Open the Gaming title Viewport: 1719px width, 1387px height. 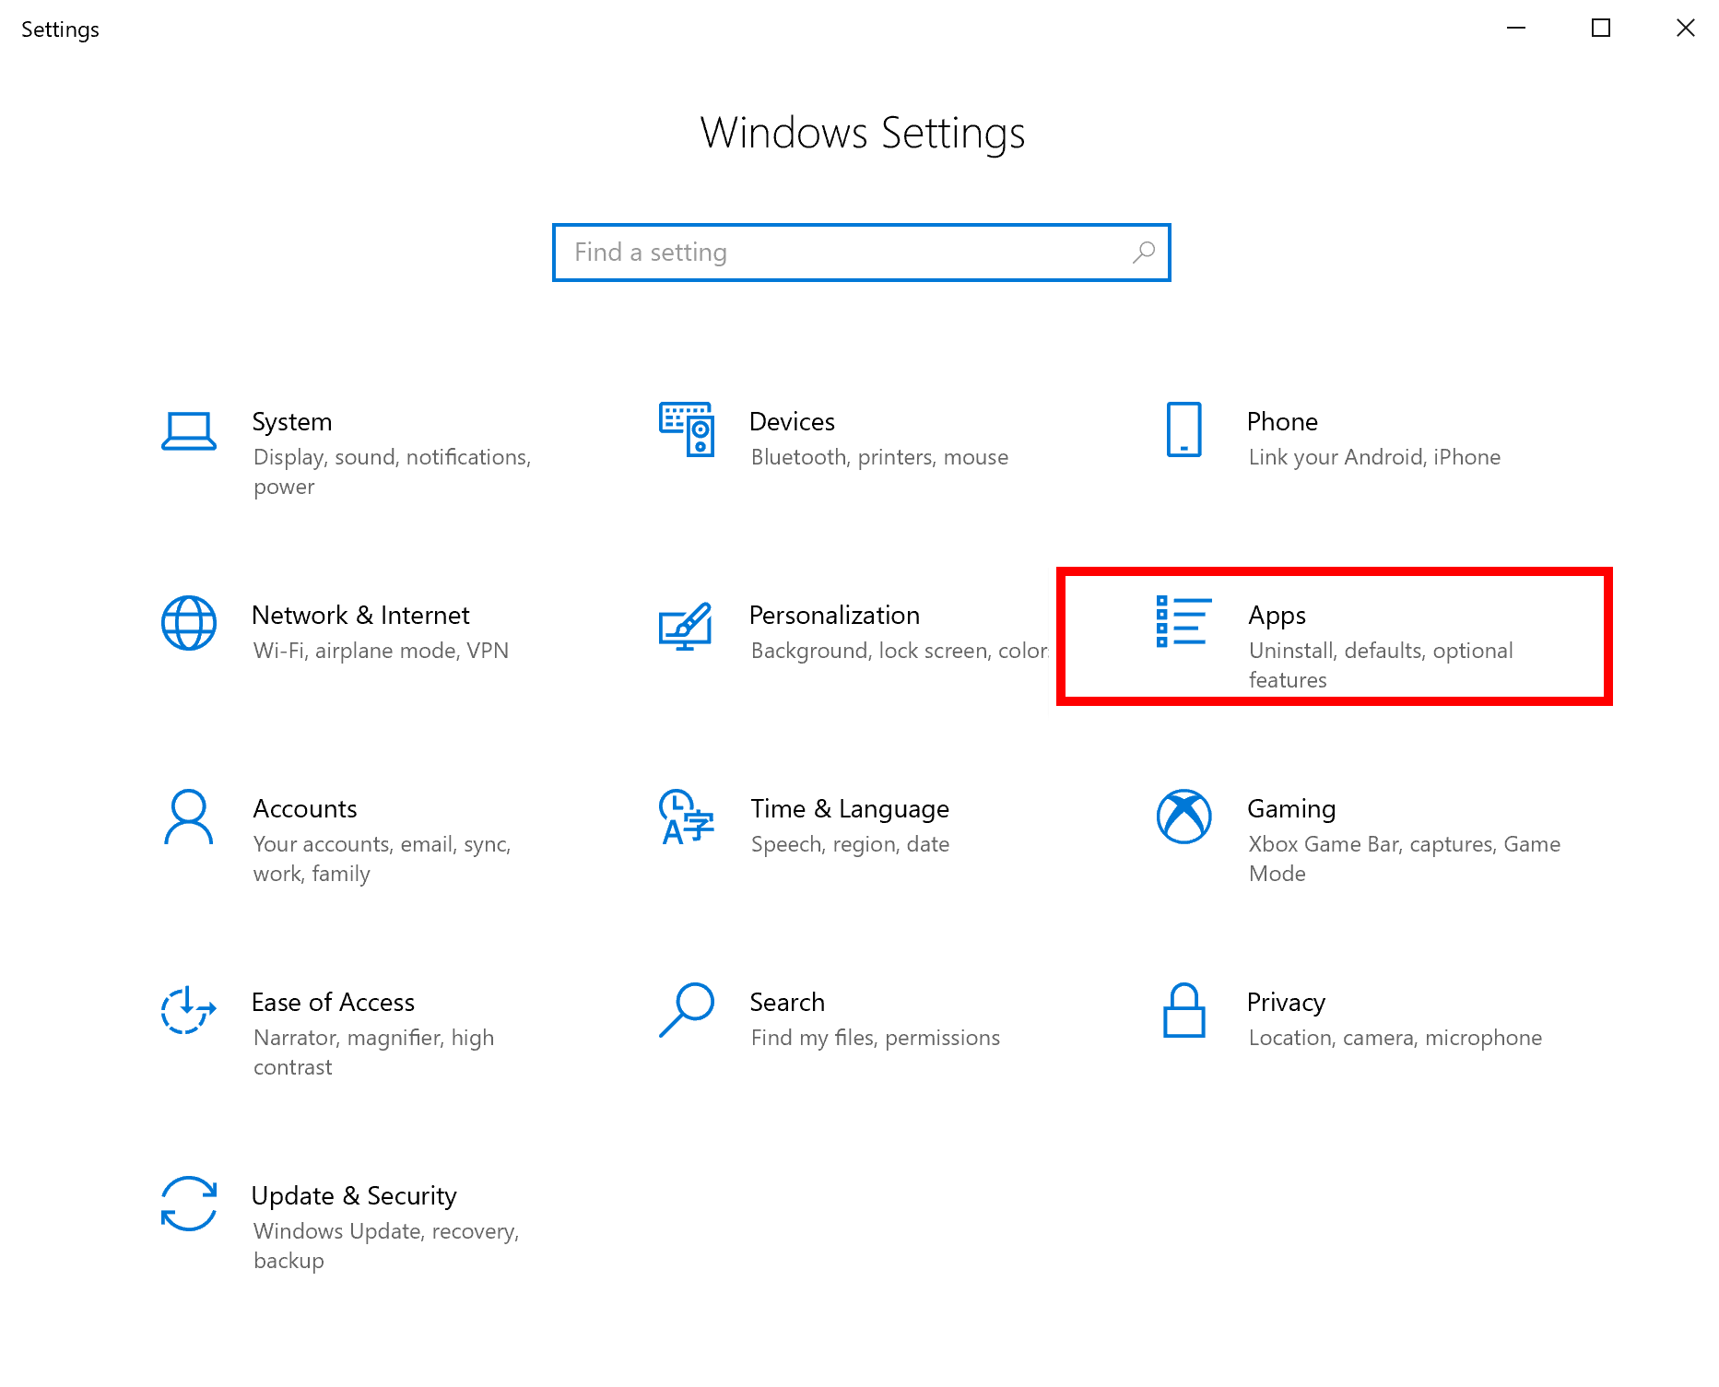[1292, 809]
